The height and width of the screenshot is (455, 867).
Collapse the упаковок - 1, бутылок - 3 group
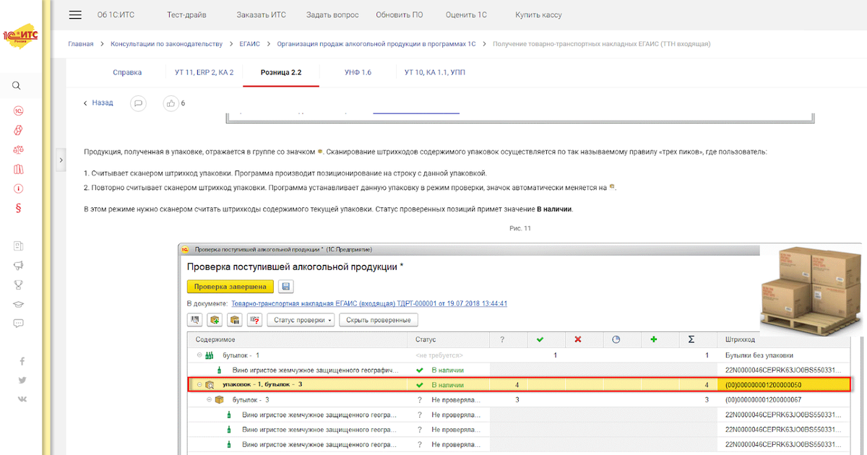click(199, 384)
